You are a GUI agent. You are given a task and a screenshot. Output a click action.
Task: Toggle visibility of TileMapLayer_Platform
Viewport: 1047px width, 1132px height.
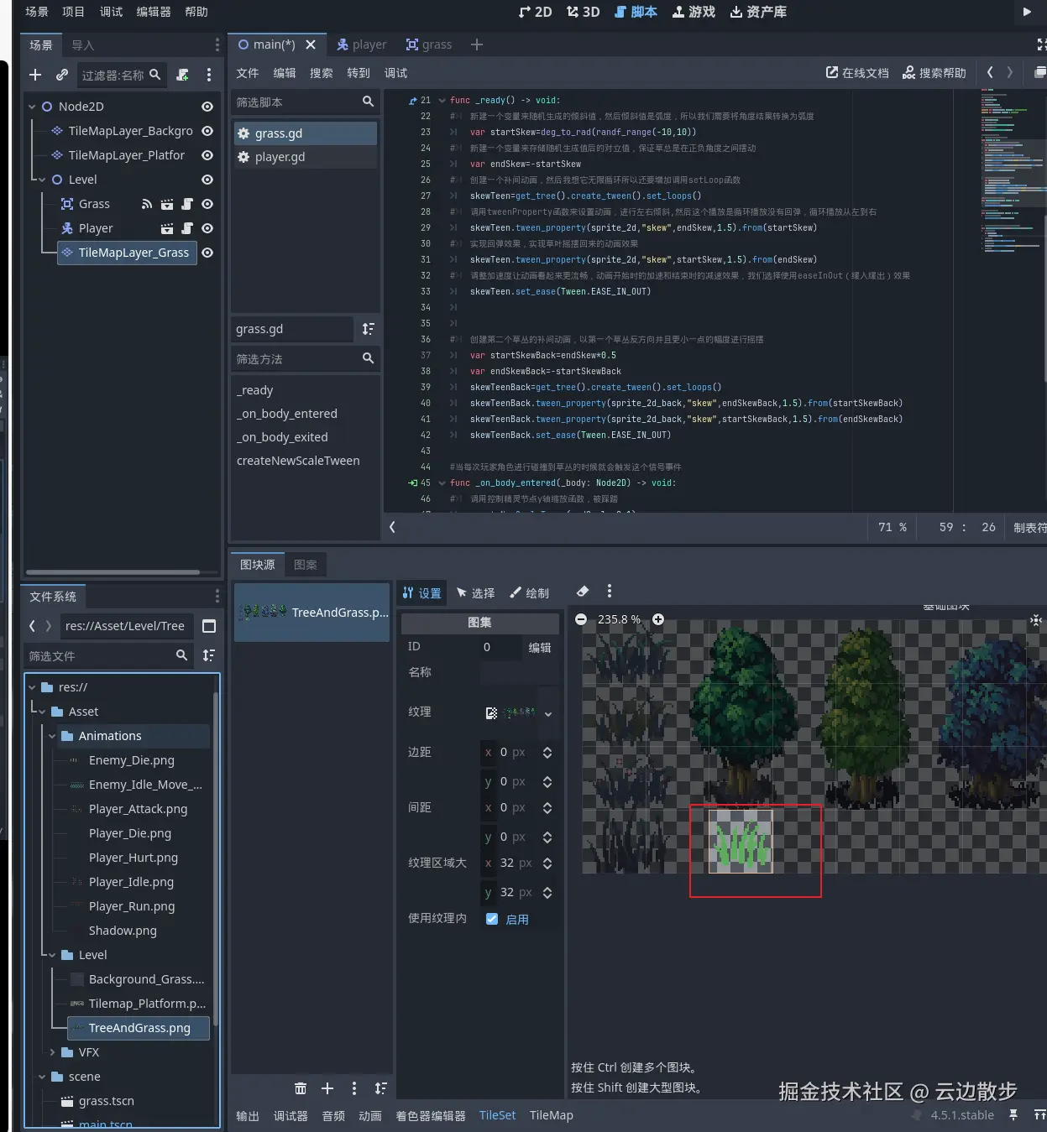tap(207, 155)
